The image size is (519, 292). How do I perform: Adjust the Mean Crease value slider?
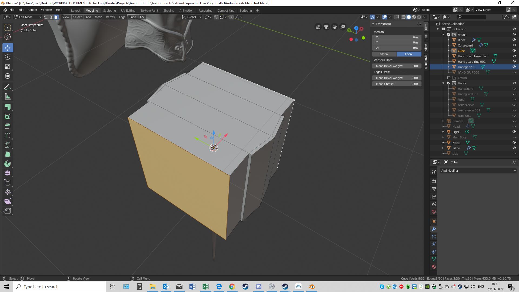(x=397, y=84)
